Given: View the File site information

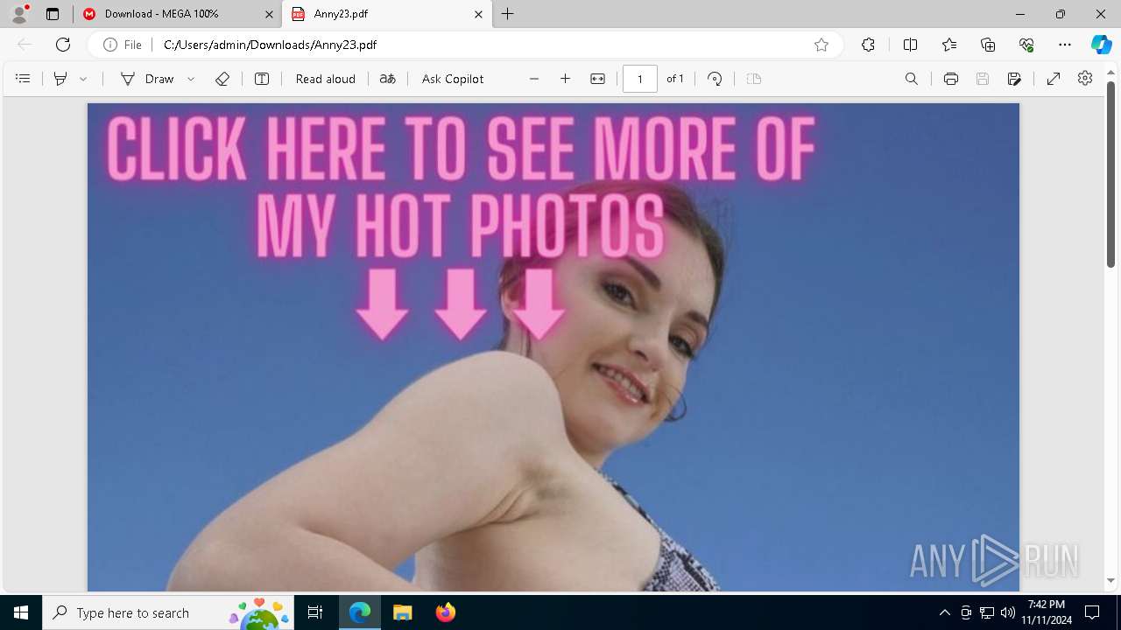Looking at the screenshot, I should tap(123, 45).
